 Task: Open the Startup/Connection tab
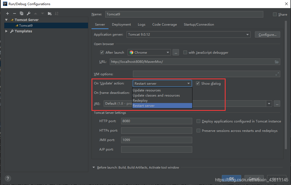point(199,25)
